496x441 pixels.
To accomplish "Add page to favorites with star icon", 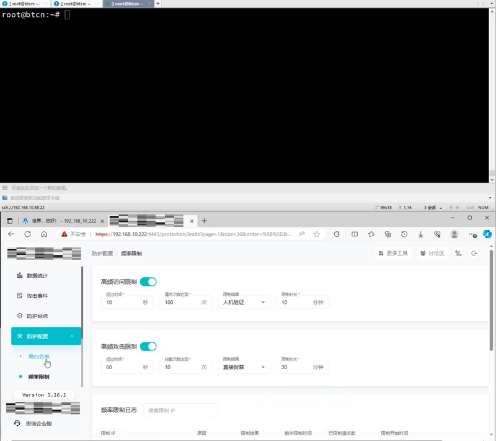I will click(317, 234).
